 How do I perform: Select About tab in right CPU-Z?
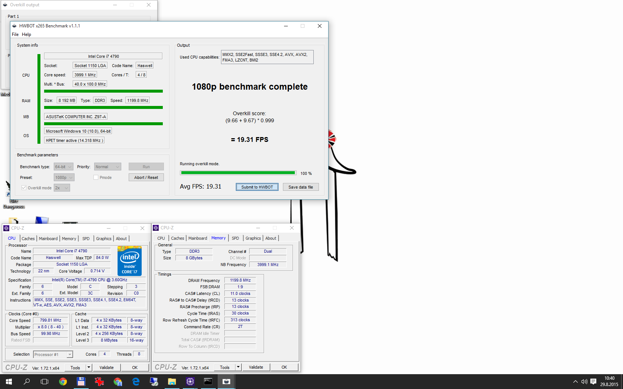click(271, 238)
